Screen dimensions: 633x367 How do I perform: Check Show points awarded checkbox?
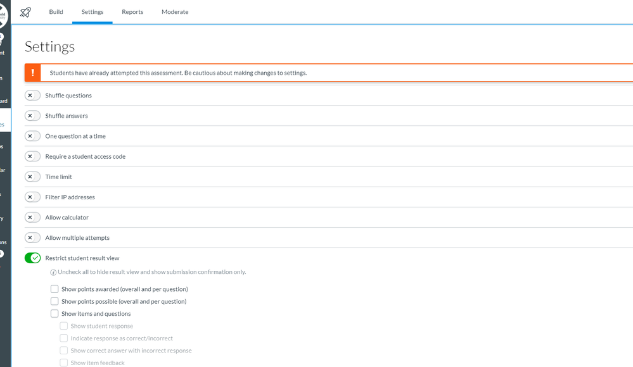click(x=54, y=289)
